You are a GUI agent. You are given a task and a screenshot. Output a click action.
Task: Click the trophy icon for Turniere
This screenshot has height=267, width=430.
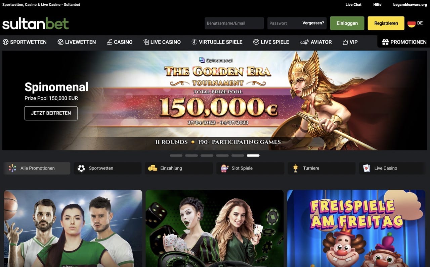tap(296, 168)
